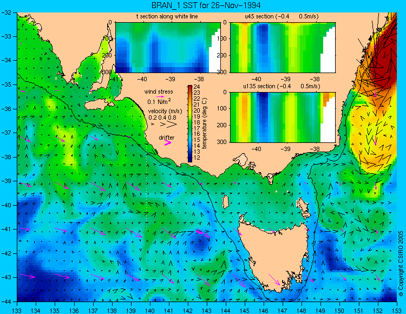Click the temperature color bar
The image size is (406, 314).
[x=190, y=123]
